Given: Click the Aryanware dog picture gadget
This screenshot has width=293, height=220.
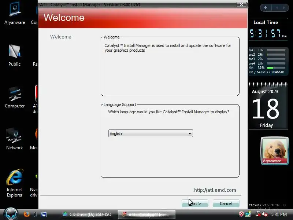Looking at the screenshot, I should [274, 151].
